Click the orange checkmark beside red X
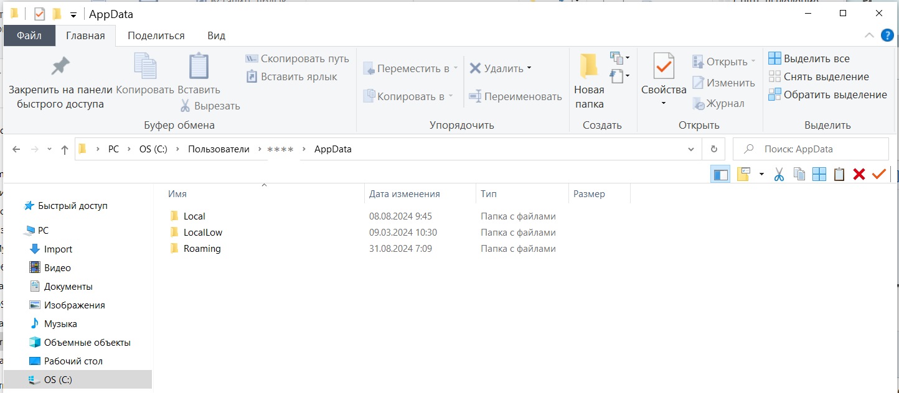Image resolution: width=899 pixels, height=393 pixels. (x=879, y=175)
